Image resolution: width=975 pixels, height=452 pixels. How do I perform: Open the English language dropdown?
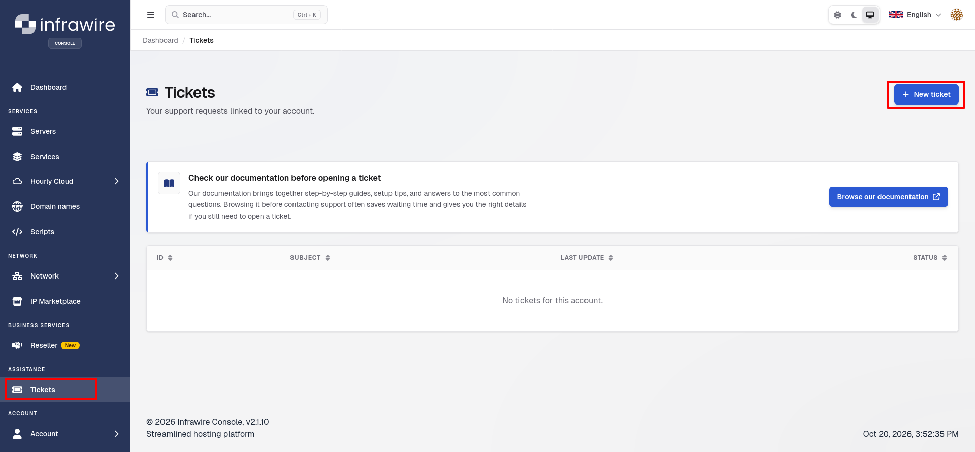(915, 15)
